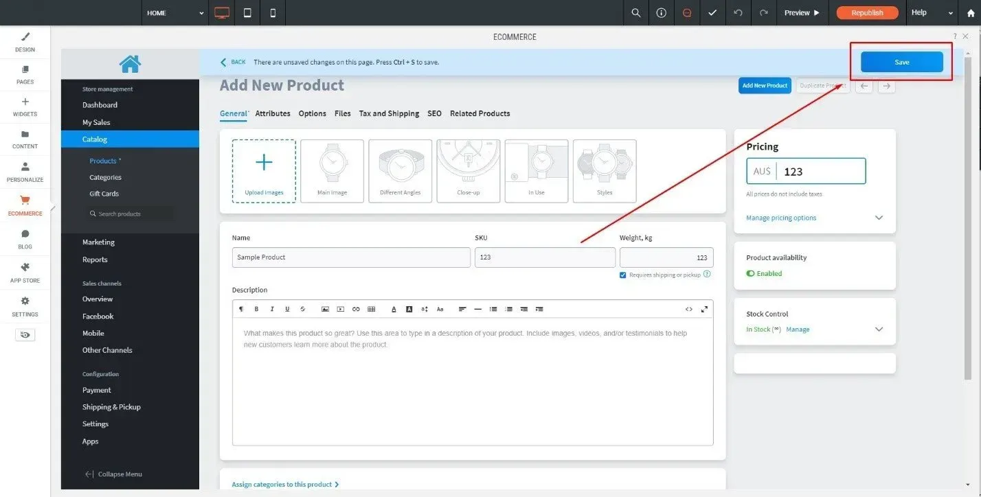Insert horizontal line in editor
Screen dimensions: 981x497
tap(478, 309)
